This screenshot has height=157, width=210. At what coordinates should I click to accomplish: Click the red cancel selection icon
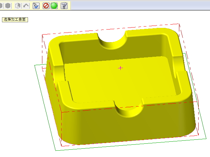pos(46,6)
